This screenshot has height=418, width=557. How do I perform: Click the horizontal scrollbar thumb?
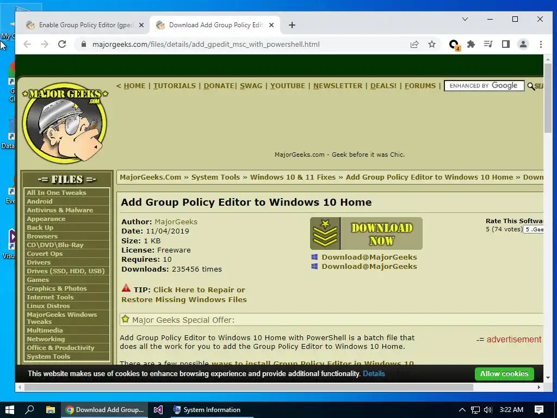(x=249, y=387)
